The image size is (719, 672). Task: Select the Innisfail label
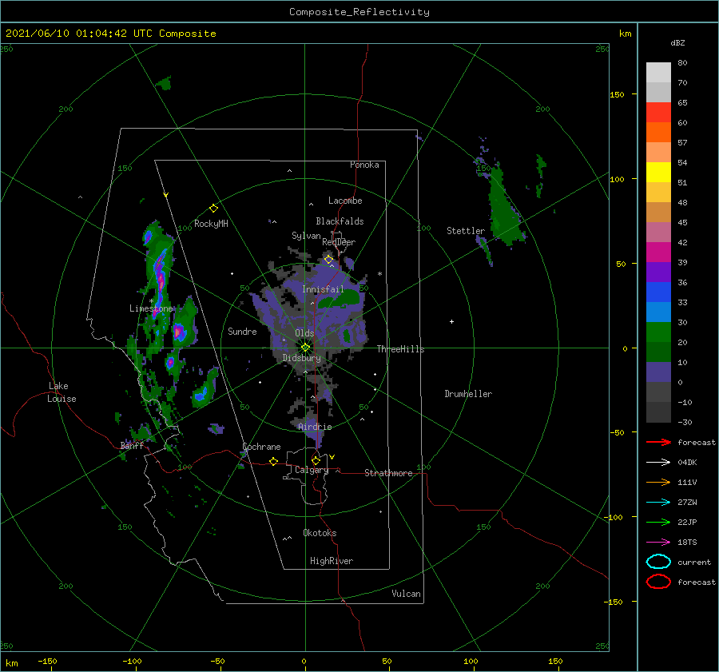click(323, 289)
